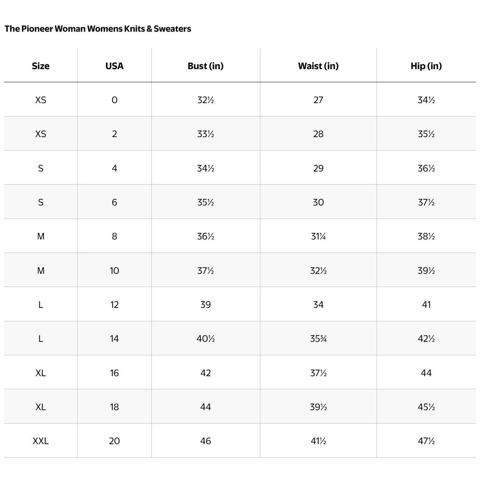Click the chart title The Pioneer Woman Womens Knits & Sweaters

pyautogui.click(x=98, y=29)
